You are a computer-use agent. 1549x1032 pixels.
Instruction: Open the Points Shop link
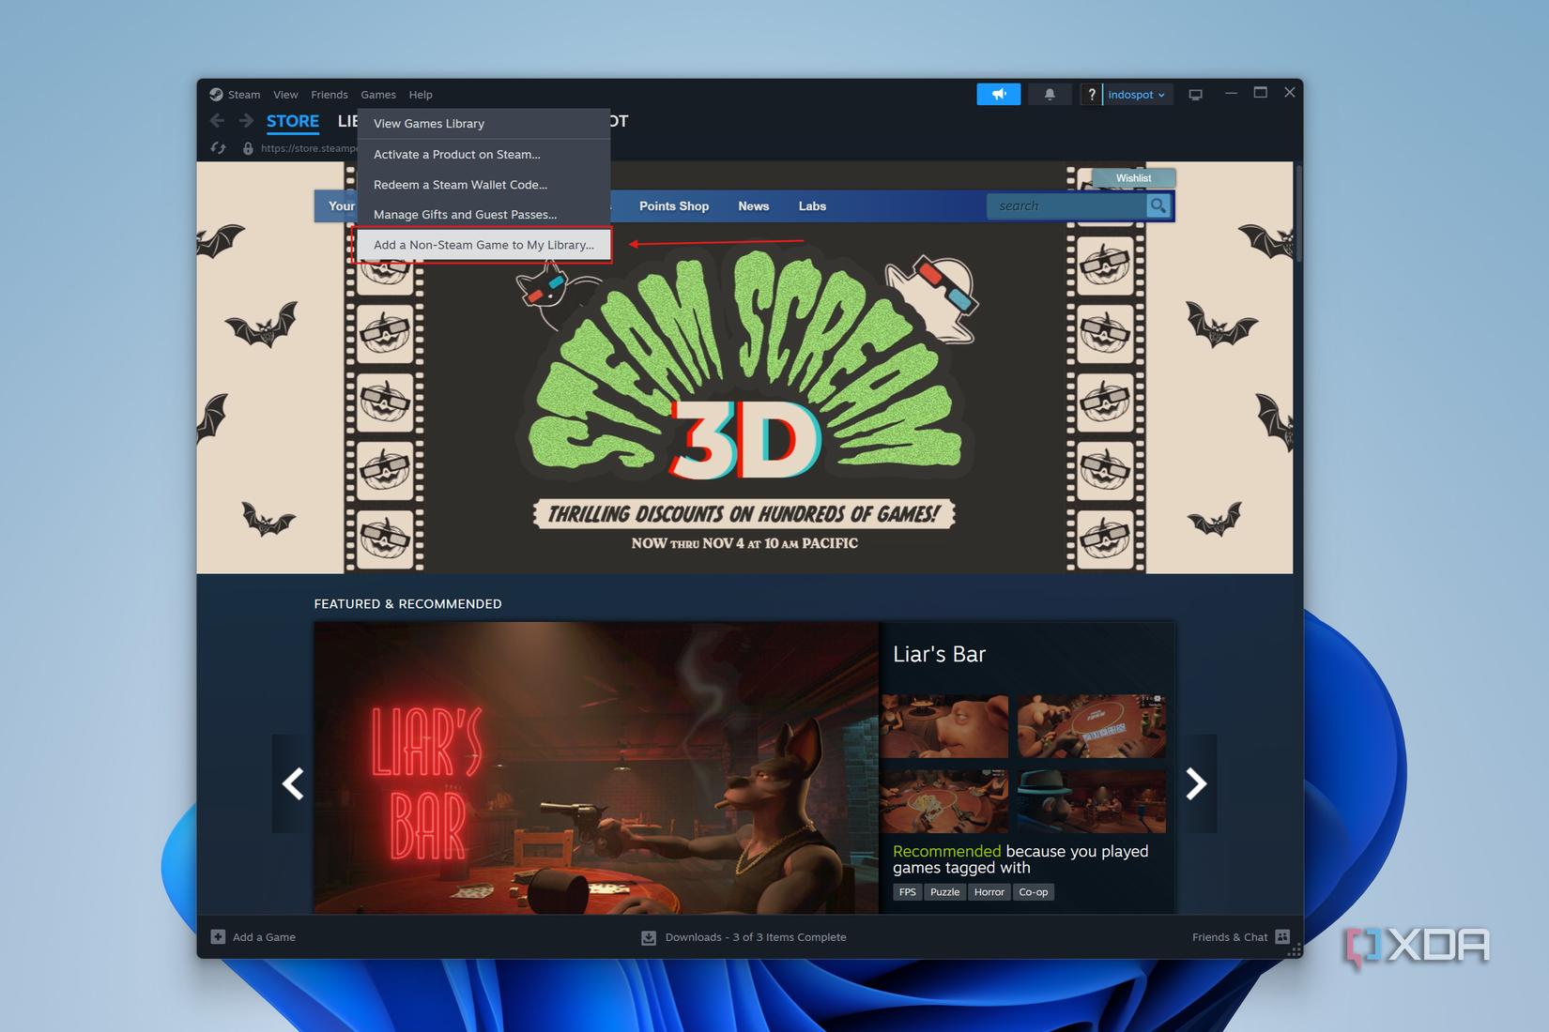[674, 206]
